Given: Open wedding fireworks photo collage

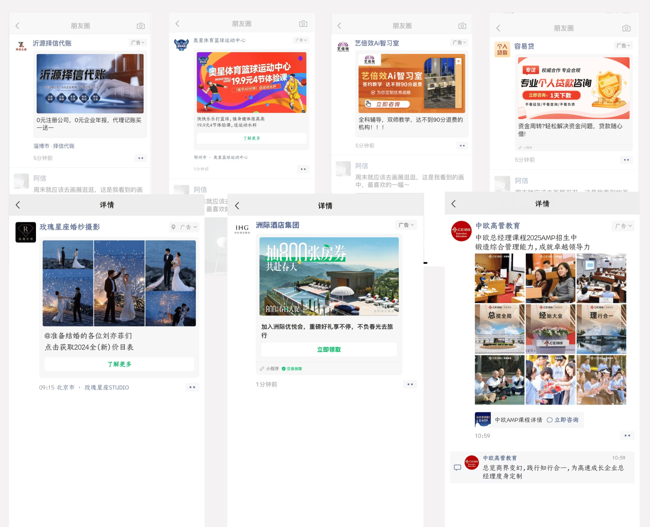Looking at the screenshot, I should pos(119,283).
